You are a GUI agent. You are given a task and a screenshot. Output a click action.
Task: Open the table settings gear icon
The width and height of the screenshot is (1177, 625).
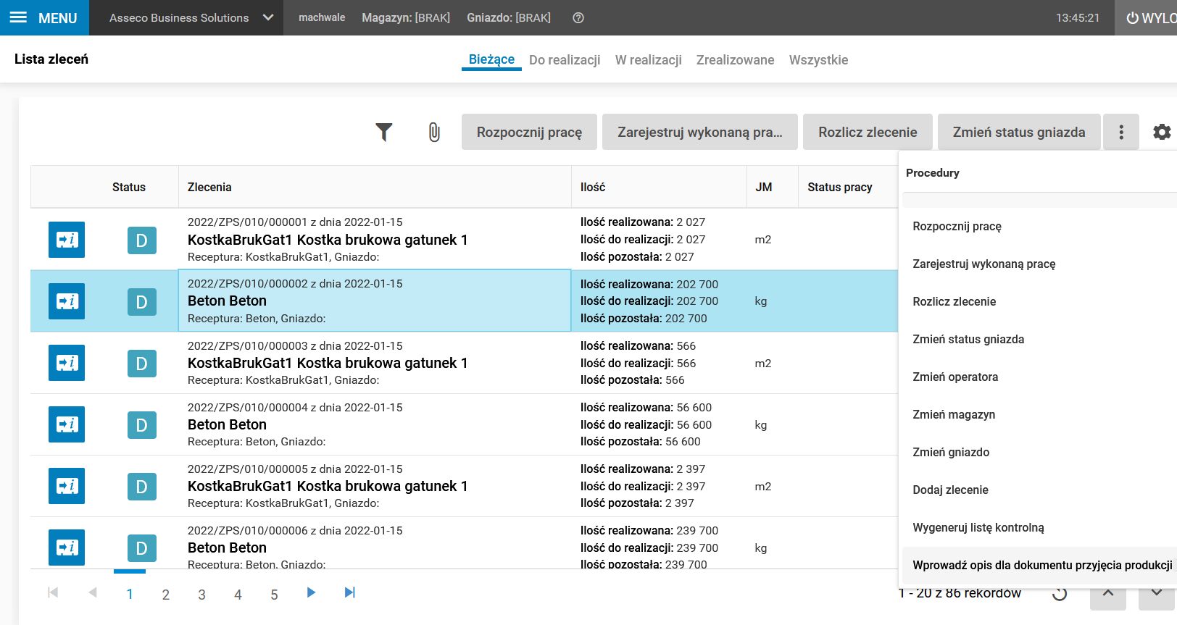tap(1162, 132)
